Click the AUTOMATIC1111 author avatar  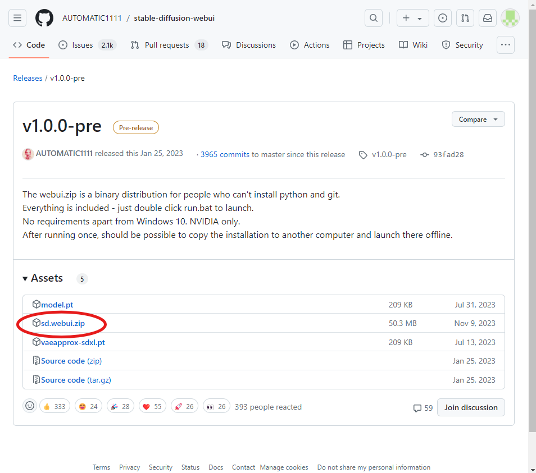pyautogui.click(x=28, y=154)
